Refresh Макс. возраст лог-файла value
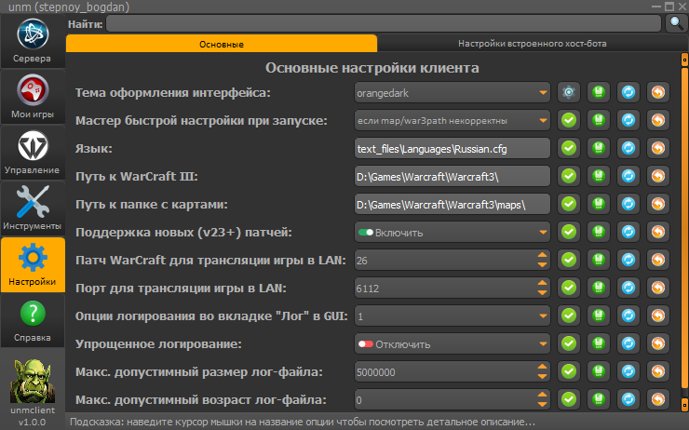The height and width of the screenshot is (430, 689). coord(628,399)
